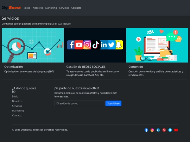This screenshot has width=190, height=142.
Task: Click the text 'Google Adsense, Facebook Ads'
Action: pyautogui.click(x=82, y=75)
